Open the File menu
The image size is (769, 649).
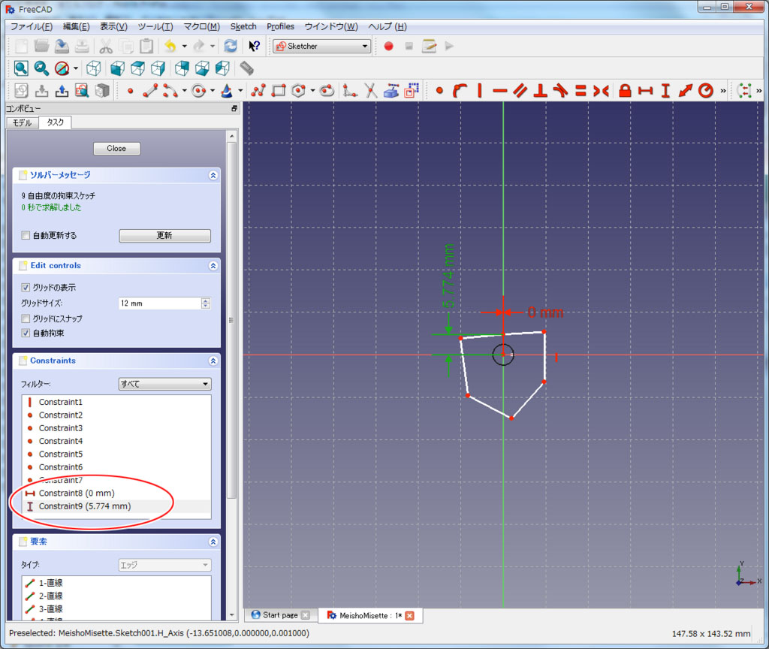(32, 26)
